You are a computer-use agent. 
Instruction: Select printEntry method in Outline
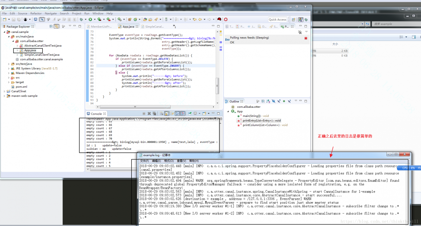259,121
